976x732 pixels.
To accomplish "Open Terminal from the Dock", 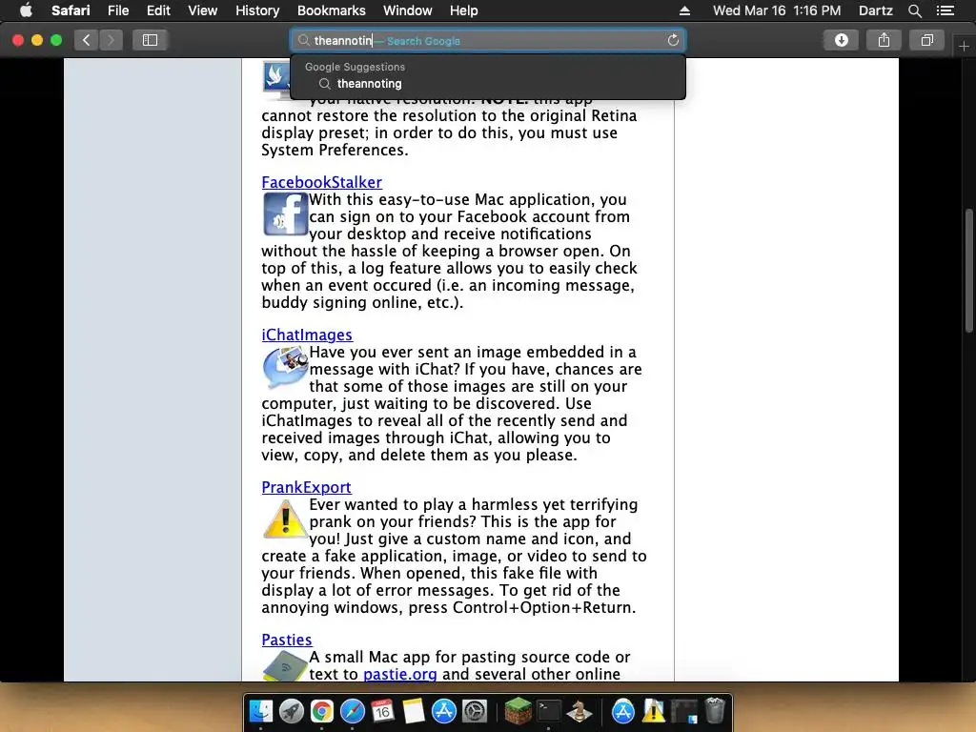I will pos(548,711).
